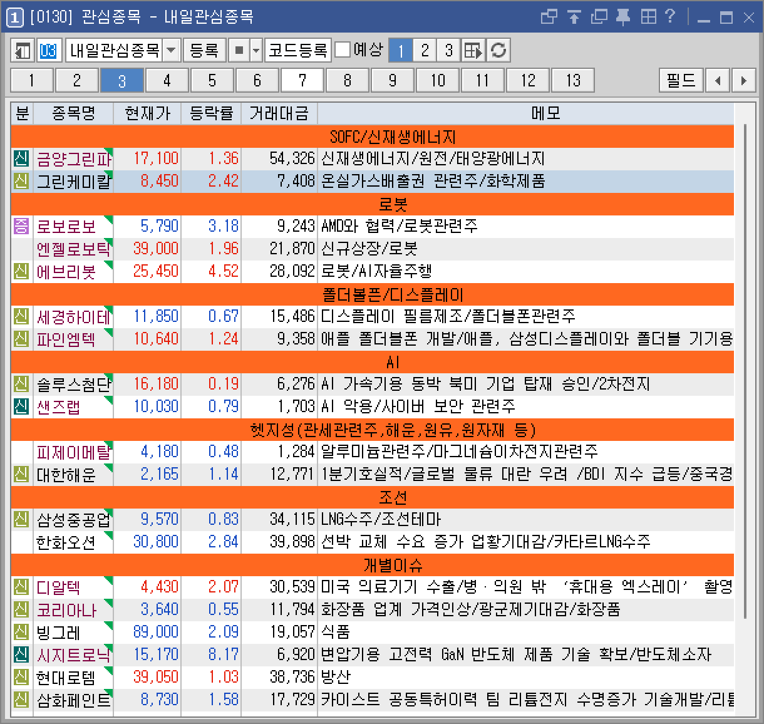Click the bring-to-top arrow icon in title bar
The image size is (764, 724).
pyautogui.click(x=574, y=17)
